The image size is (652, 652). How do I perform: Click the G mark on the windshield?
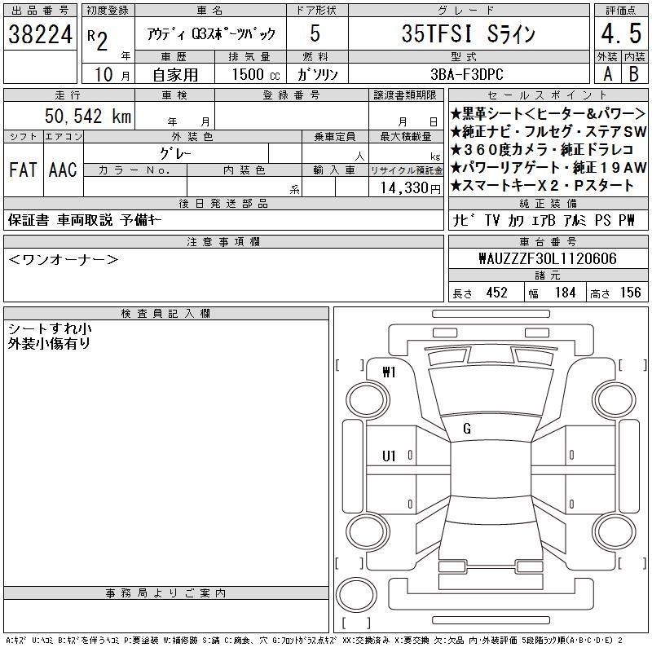click(x=467, y=428)
